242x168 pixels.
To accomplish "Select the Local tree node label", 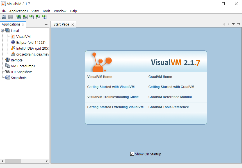I will (15, 31).
